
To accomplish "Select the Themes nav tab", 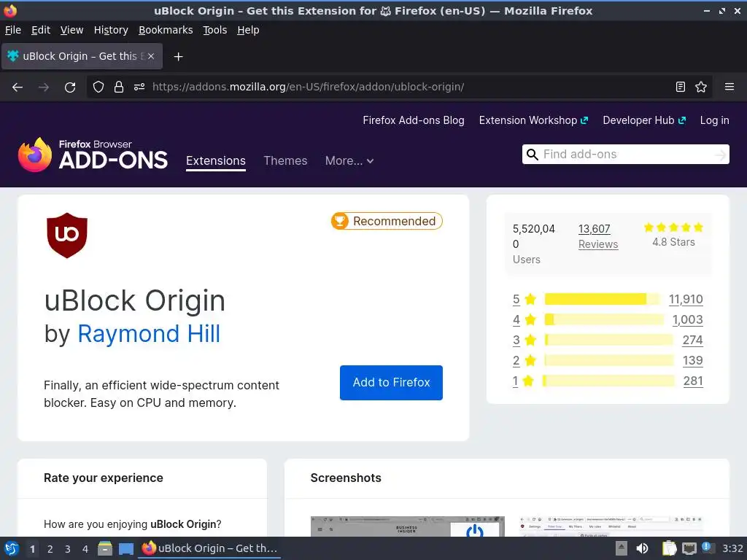I will click(x=285, y=161).
